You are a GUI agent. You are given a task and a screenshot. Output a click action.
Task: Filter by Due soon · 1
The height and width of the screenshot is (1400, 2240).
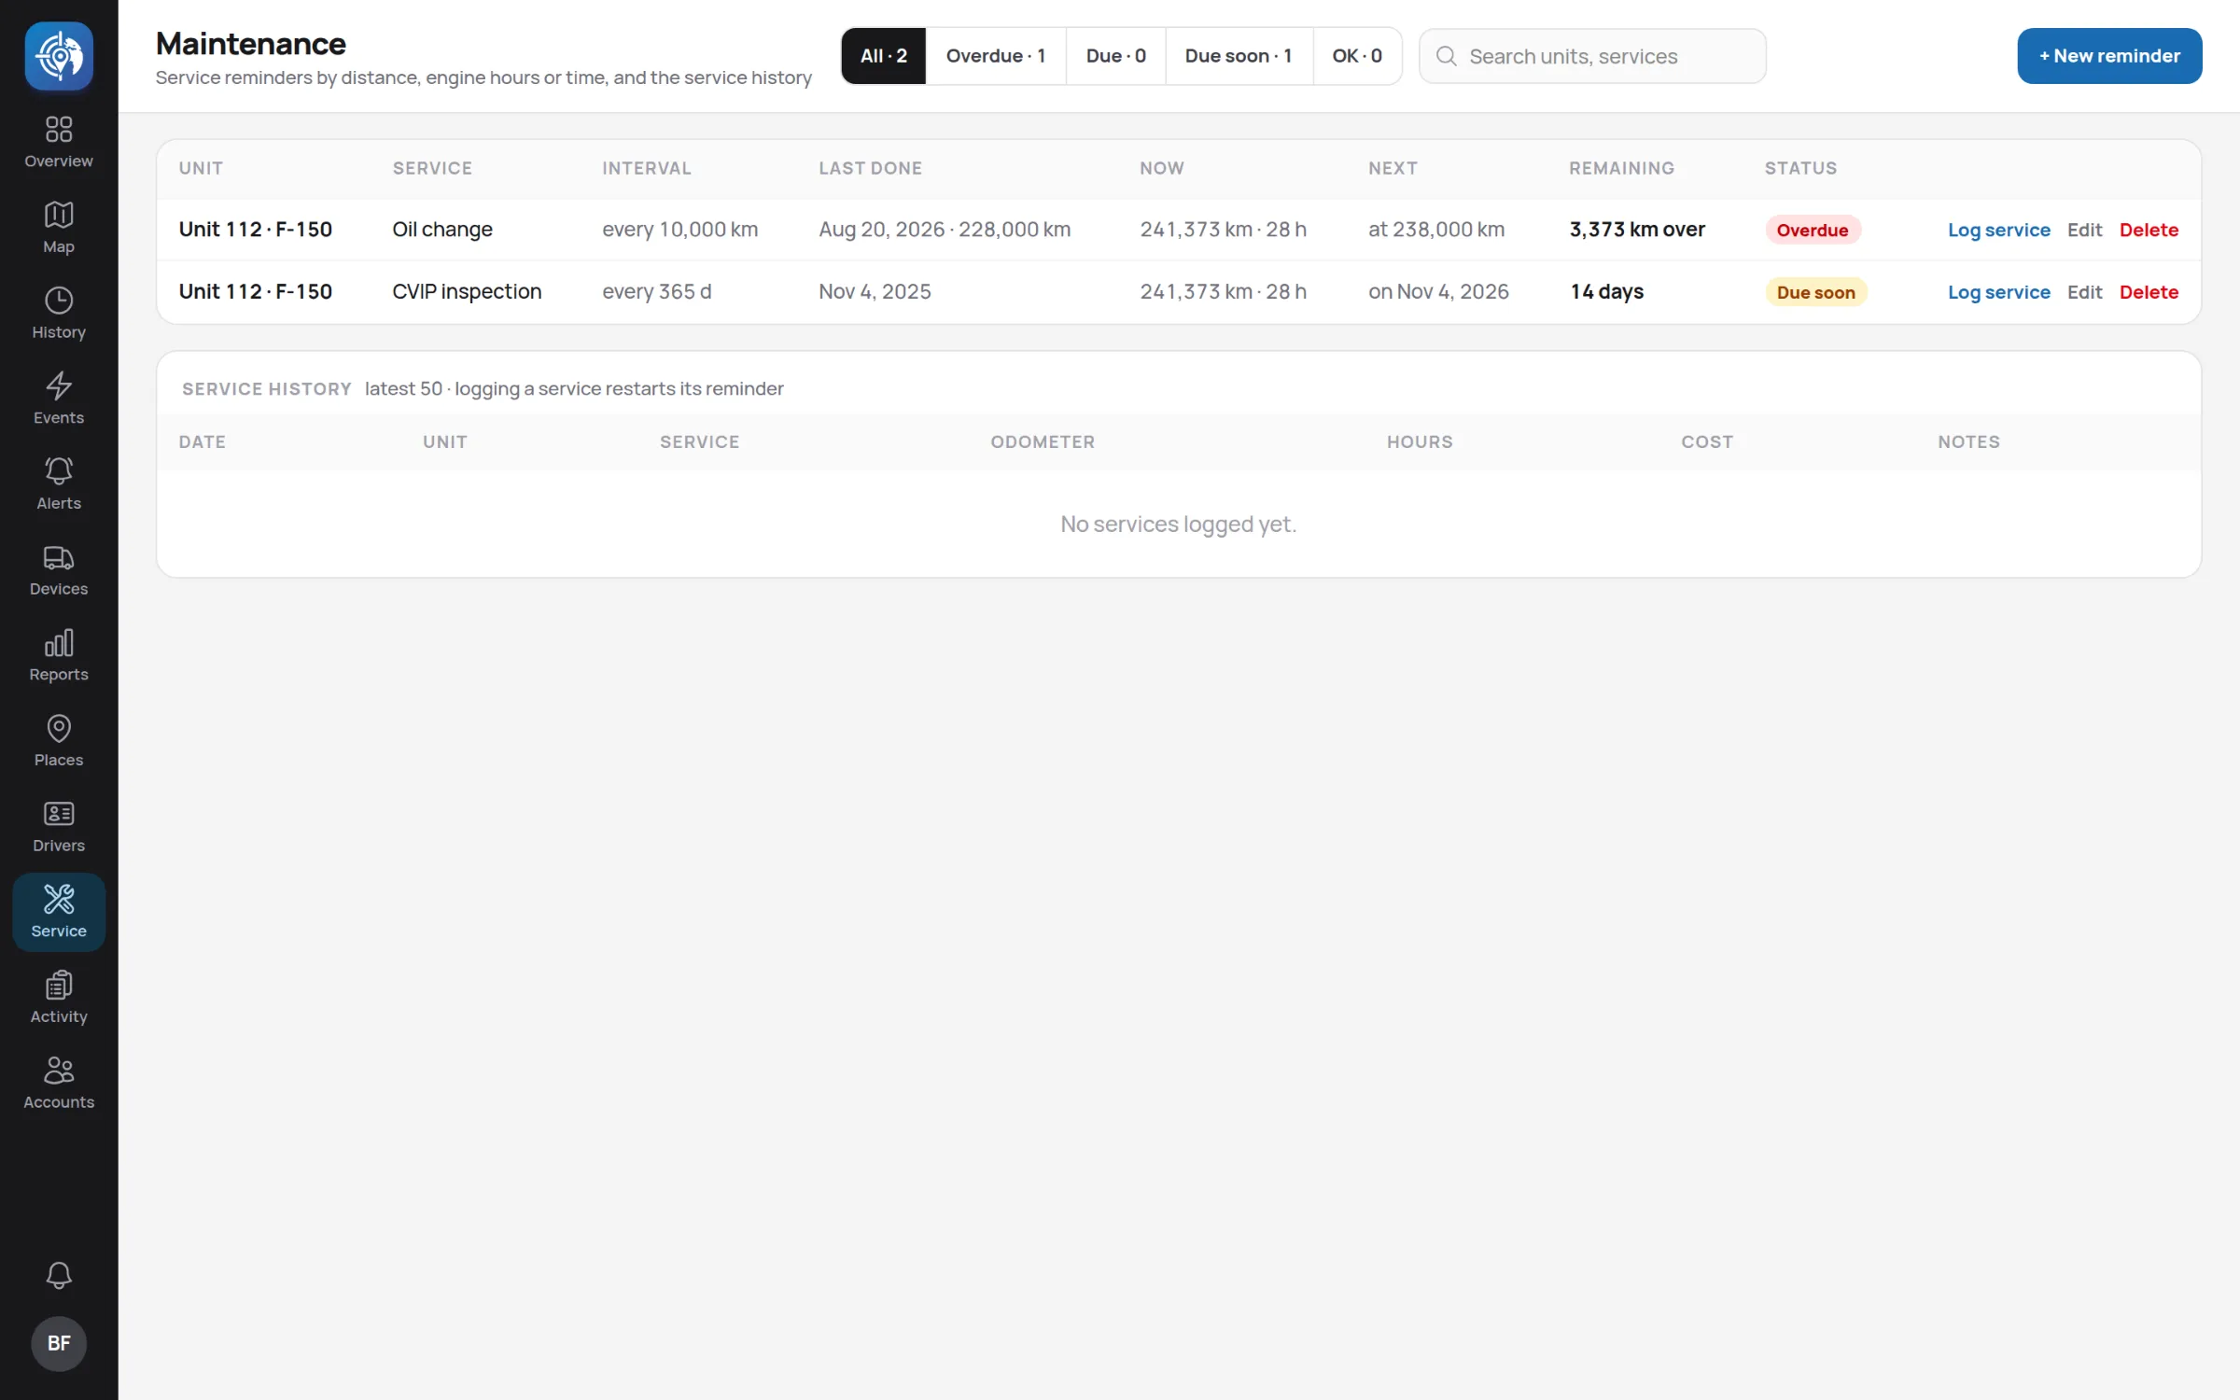tap(1239, 56)
